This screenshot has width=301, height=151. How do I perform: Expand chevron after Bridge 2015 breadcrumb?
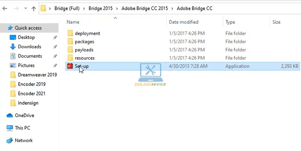click(117, 9)
